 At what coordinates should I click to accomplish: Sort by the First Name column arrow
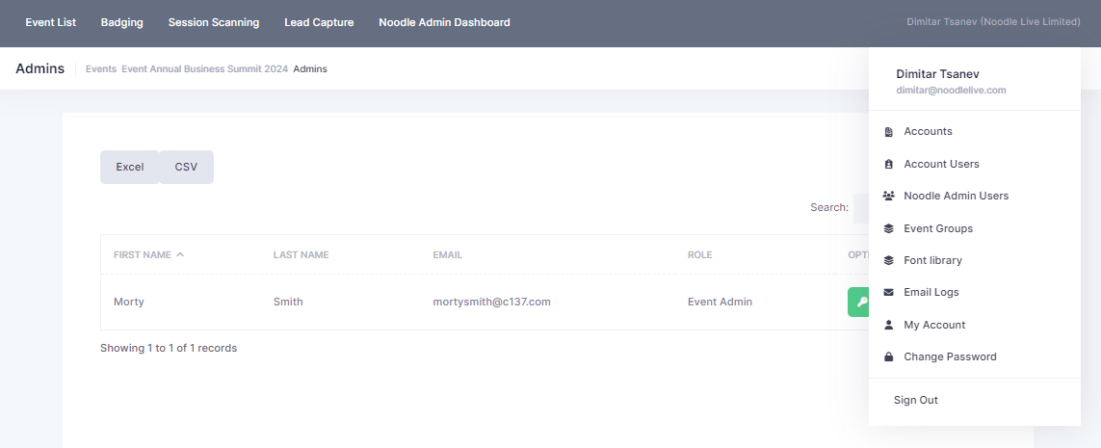[180, 255]
